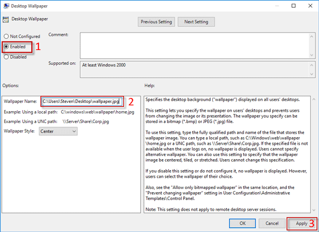Set the policy to Disabled
The image size is (319, 232).
click(x=6, y=57)
